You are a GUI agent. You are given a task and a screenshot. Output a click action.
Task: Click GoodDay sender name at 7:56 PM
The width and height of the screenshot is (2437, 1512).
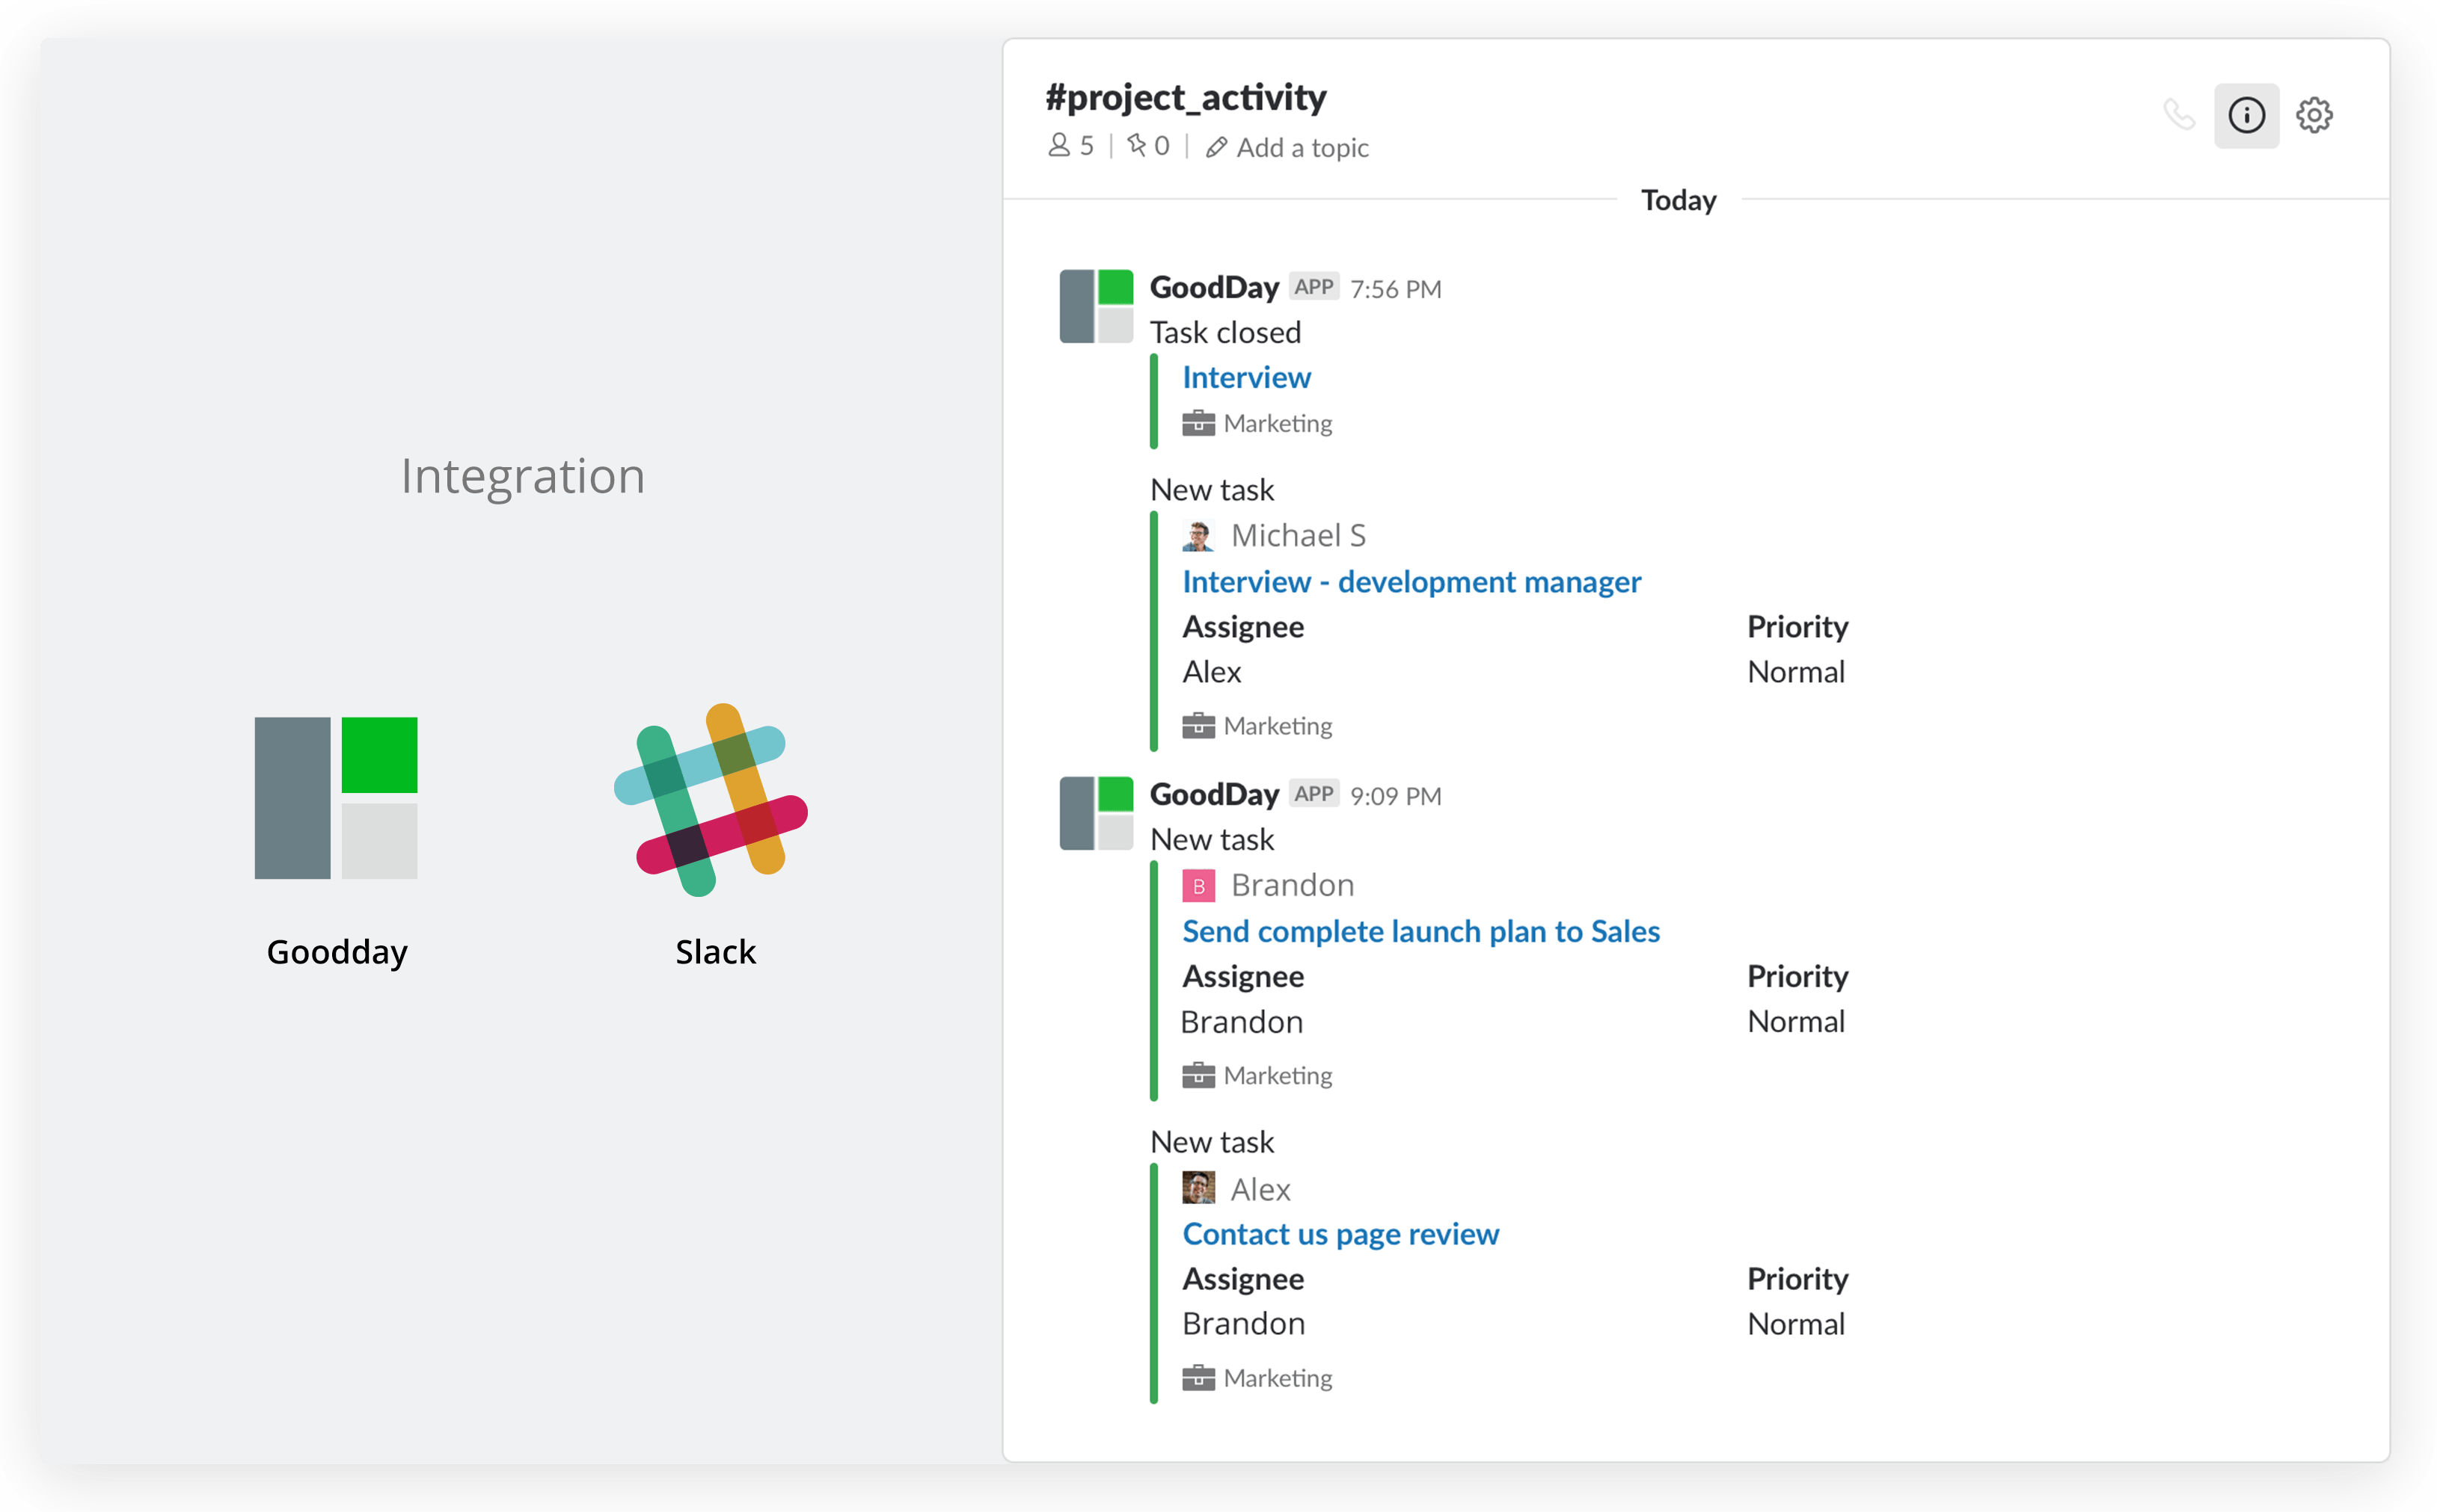click(1214, 288)
